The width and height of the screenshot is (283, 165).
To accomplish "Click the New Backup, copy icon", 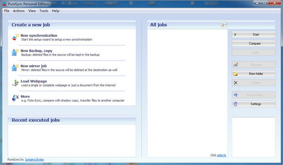I will (15, 52).
